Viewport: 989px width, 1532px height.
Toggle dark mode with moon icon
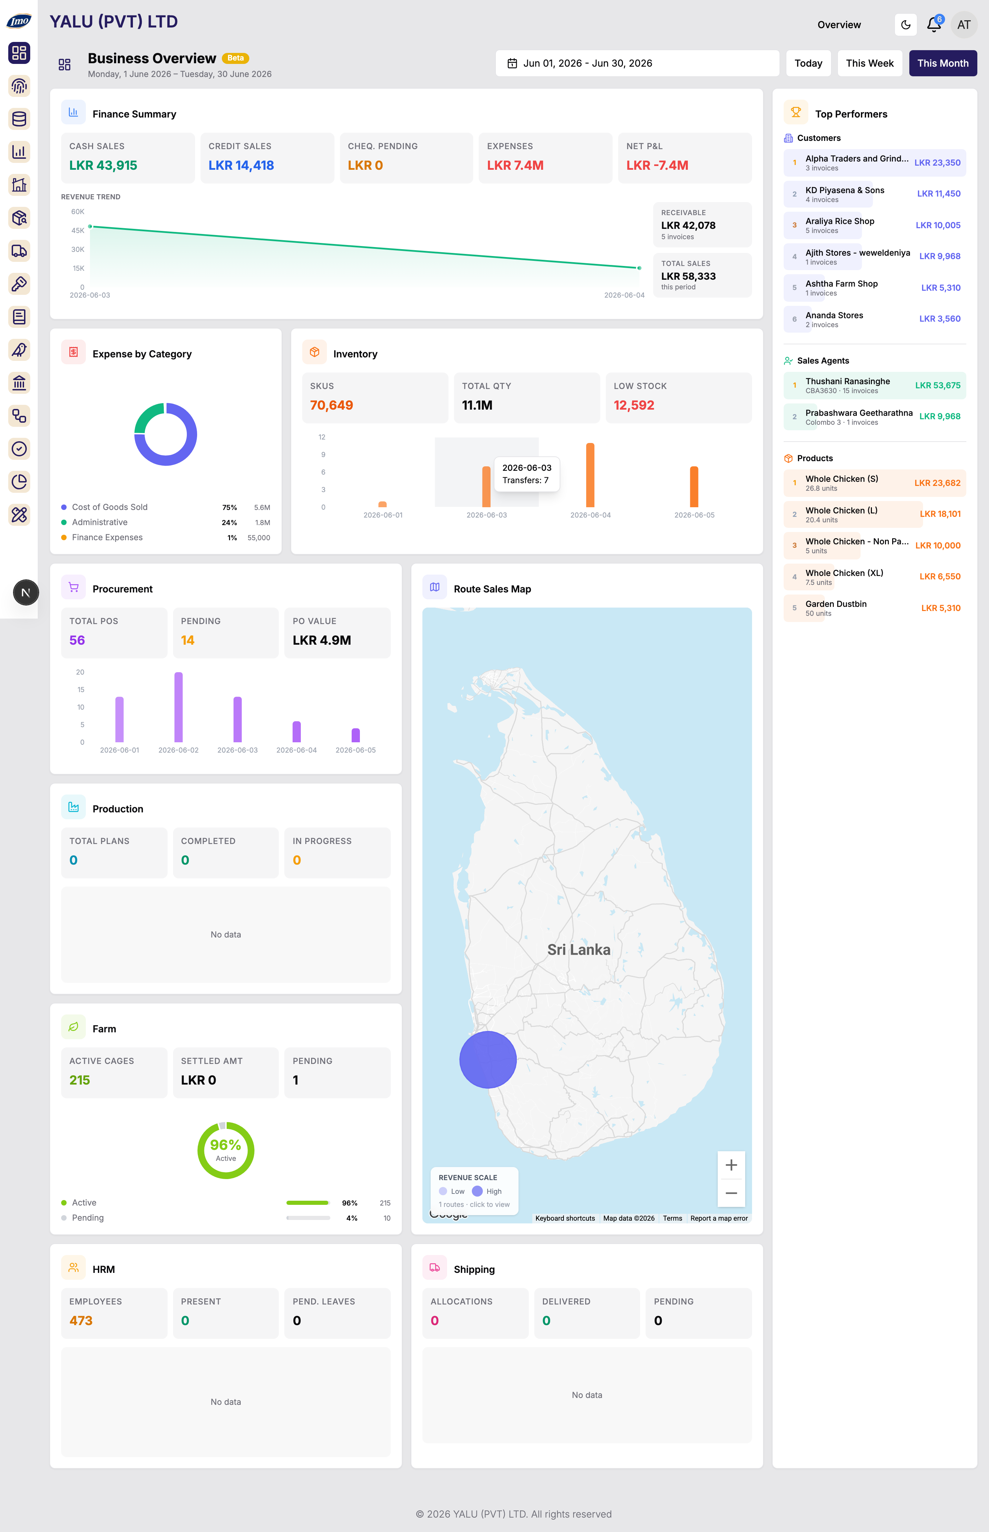pyautogui.click(x=906, y=24)
